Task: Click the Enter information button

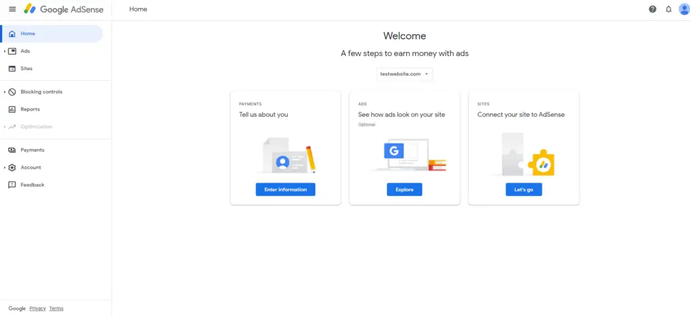Action: pyautogui.click(x=285, y=189)
